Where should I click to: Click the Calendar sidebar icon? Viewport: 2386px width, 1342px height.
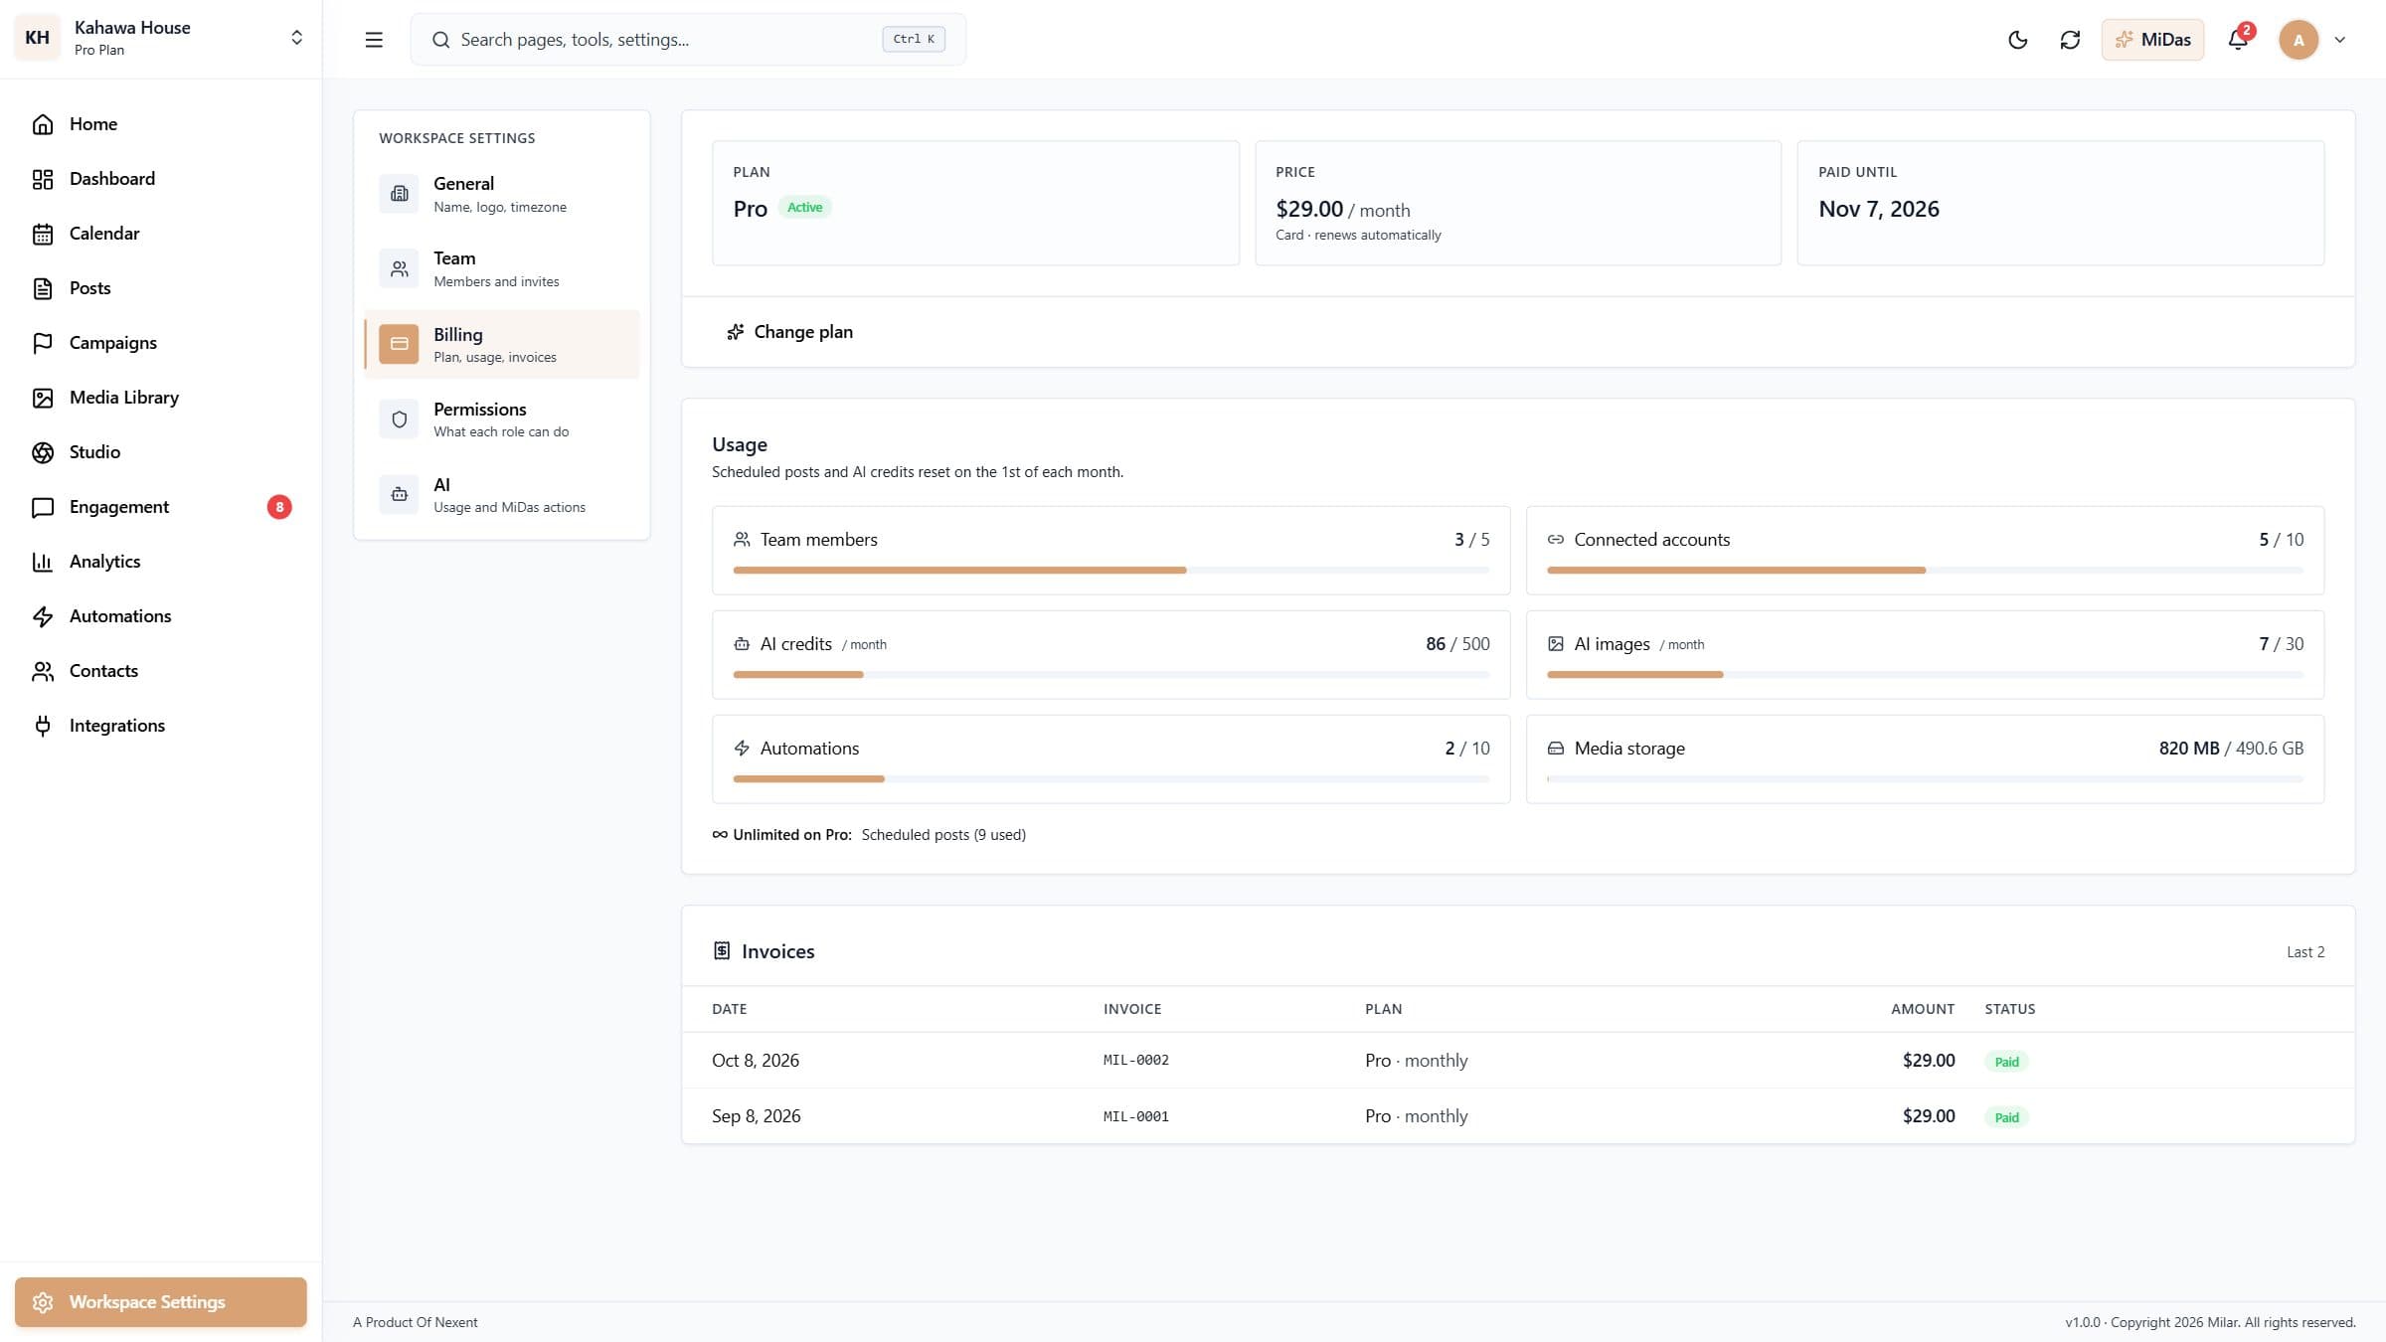[43, 234]
